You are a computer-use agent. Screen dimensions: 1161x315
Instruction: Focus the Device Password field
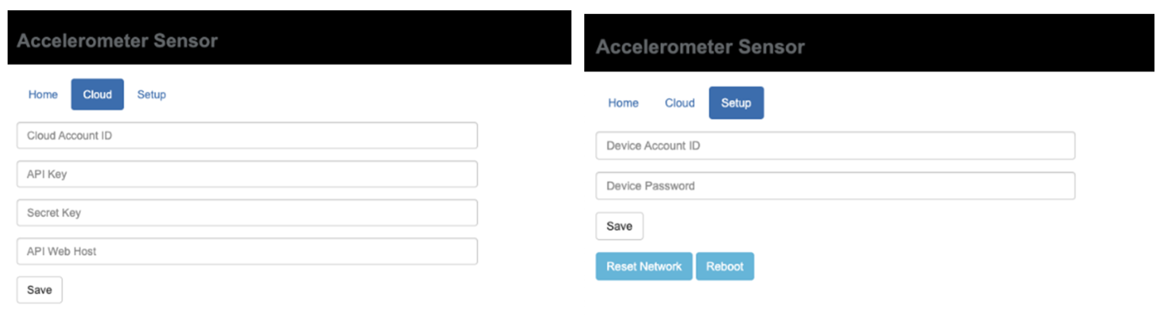(835, 186)
